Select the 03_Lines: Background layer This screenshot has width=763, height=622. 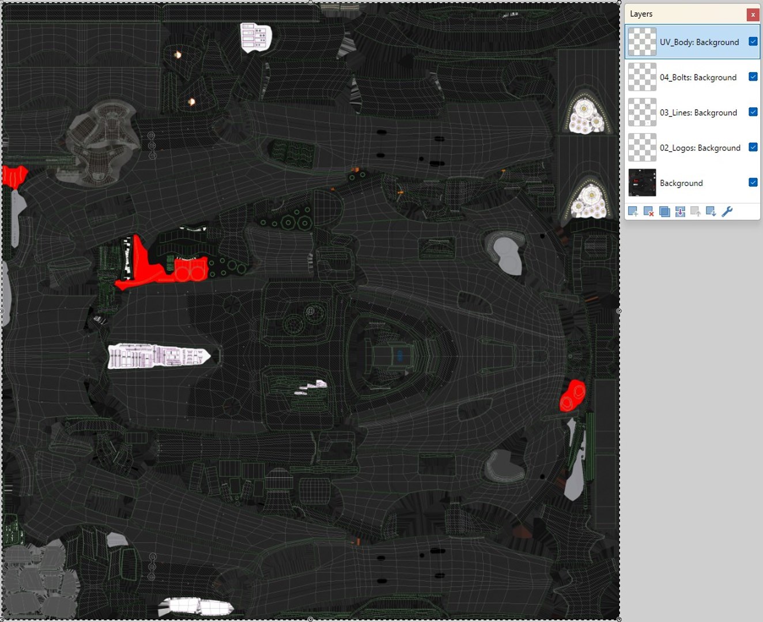pyautogui.click(x=693, y=112)
